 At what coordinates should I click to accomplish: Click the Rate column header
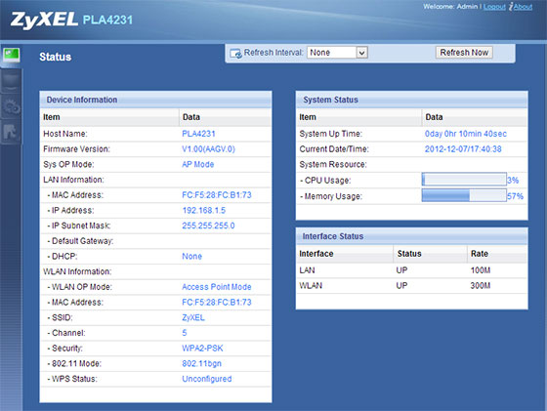480,254
